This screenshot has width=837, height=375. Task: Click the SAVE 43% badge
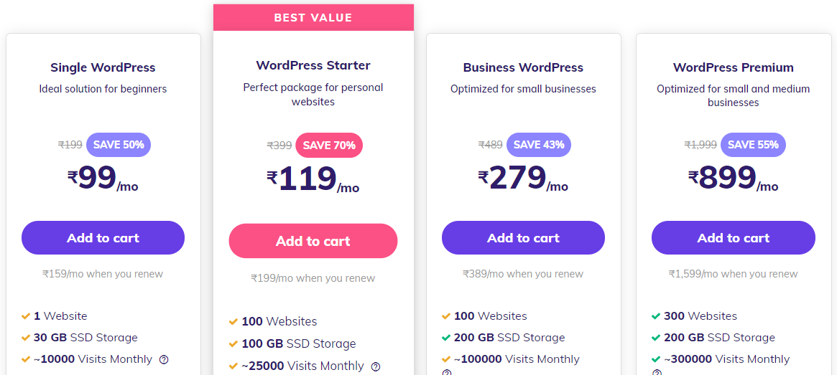(x=539, y=145)
